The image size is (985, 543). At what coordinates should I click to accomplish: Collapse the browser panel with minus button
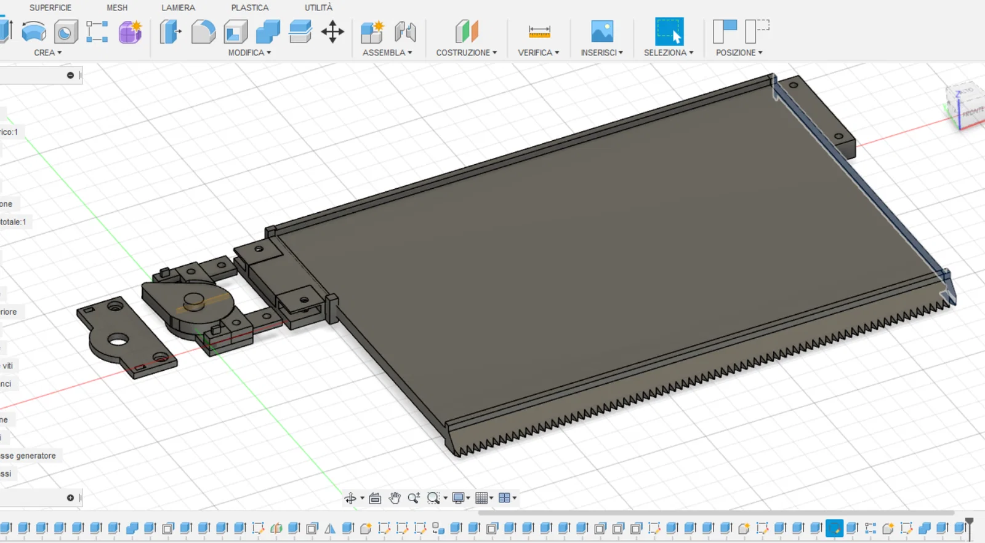(x=70, y=75)
